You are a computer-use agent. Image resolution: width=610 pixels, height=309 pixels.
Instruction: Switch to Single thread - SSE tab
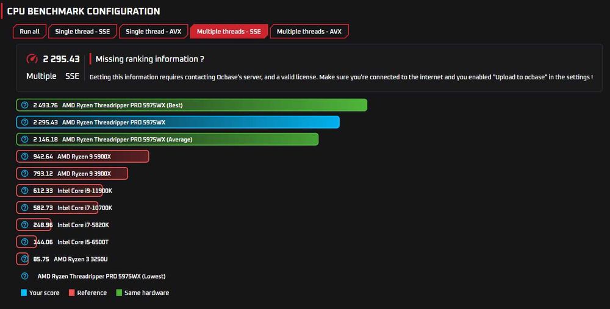pyautogui.click(x=82, y=32)
